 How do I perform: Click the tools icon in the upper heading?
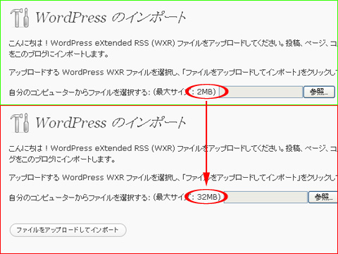[x=20, y=18]
